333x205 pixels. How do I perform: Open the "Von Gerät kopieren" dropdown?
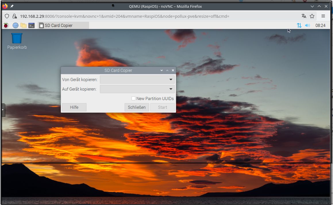[x=137, y=79]
